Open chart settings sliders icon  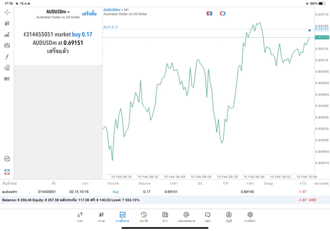coord(7,45)
